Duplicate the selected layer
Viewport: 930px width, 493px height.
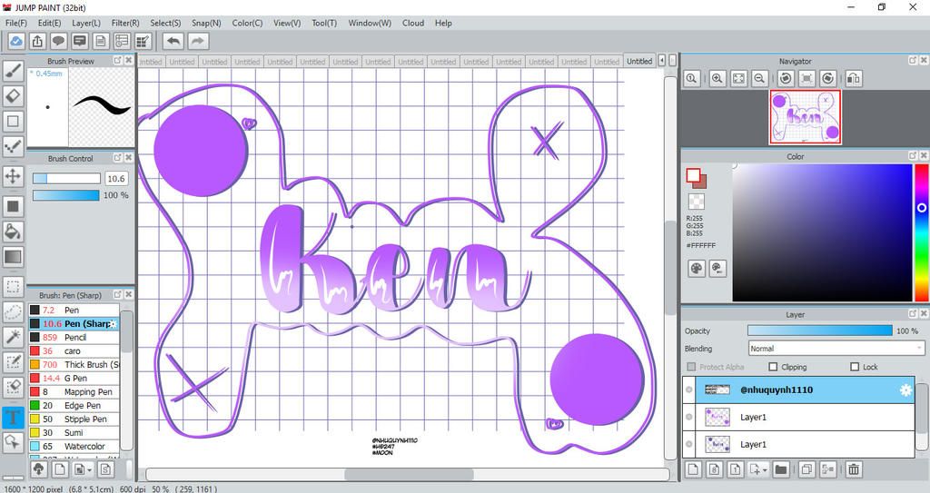click(806, 469)
